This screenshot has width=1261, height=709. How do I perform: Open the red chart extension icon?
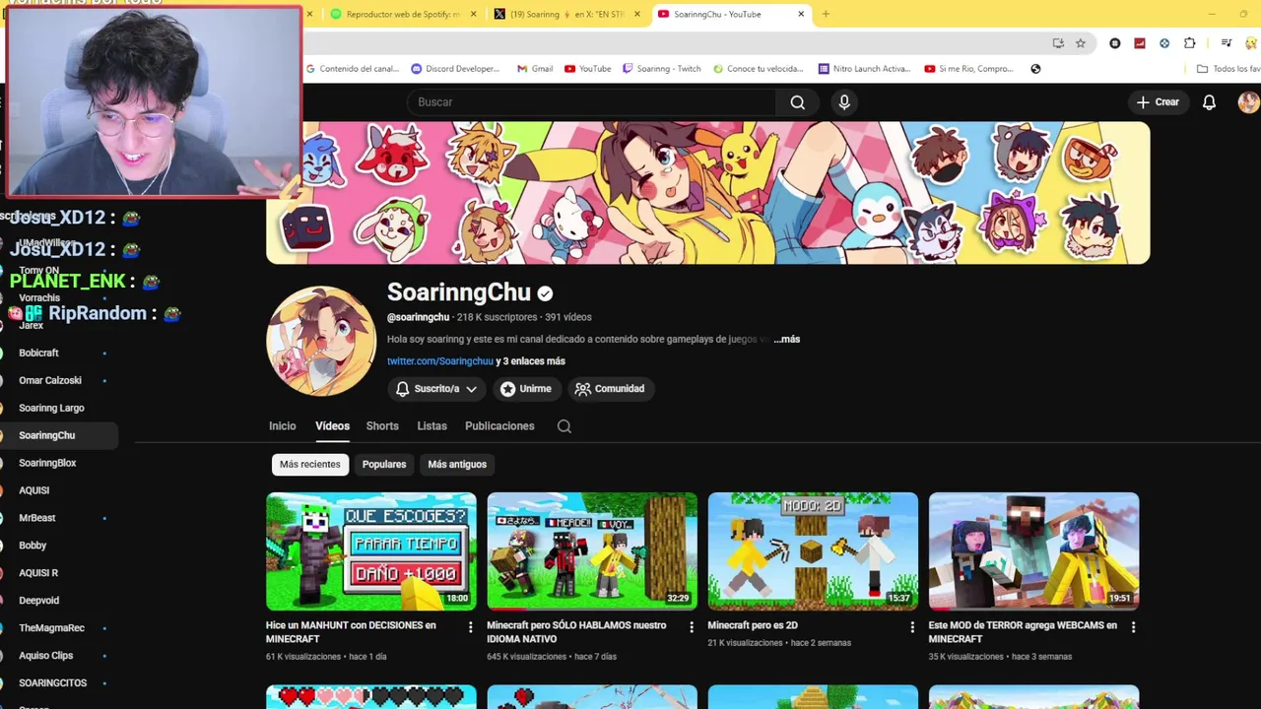[x=1140, y=43]
